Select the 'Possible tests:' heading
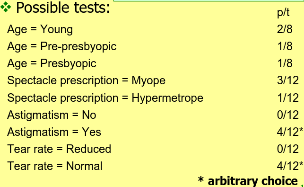304x187 pixels. click(63, 8)
